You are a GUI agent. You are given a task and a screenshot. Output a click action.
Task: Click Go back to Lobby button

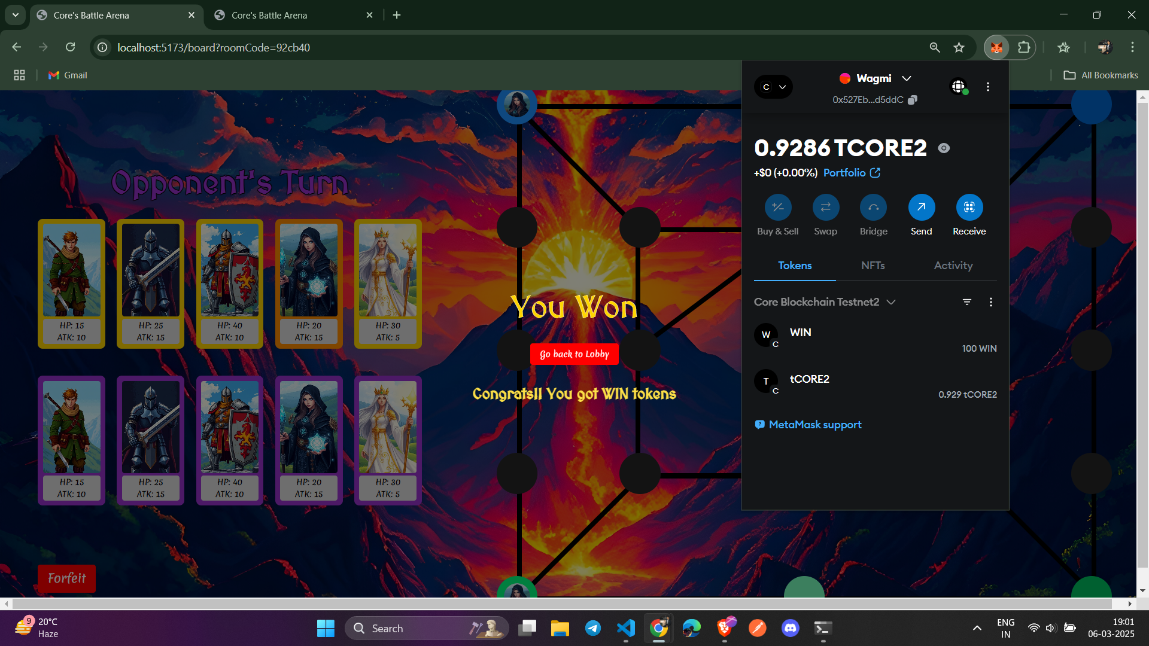[574, 354]
